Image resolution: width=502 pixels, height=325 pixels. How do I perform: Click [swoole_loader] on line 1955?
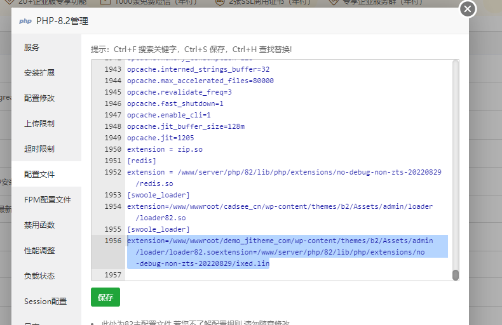[x=158, y=229]
